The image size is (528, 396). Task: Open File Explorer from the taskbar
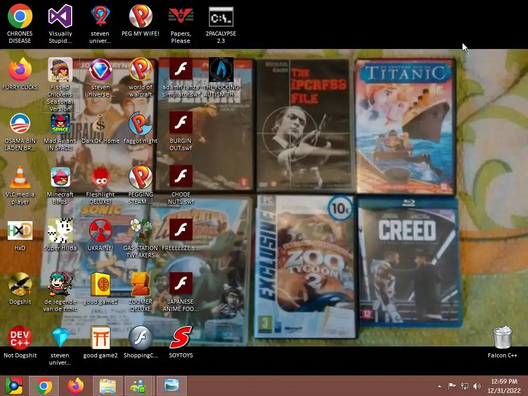point(107,386)
